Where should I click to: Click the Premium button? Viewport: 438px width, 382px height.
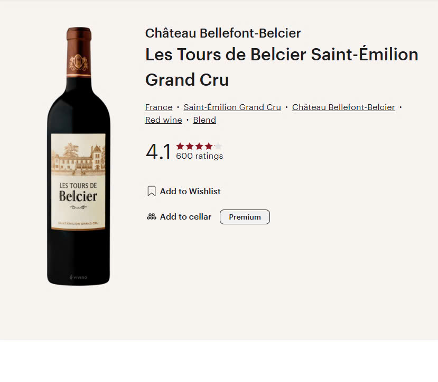(x=244, y=217)
